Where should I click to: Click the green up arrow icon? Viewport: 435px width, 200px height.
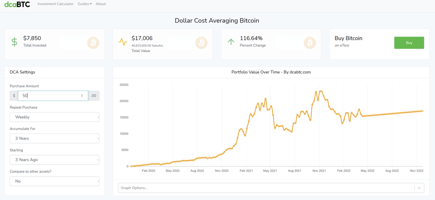(231, 42)
